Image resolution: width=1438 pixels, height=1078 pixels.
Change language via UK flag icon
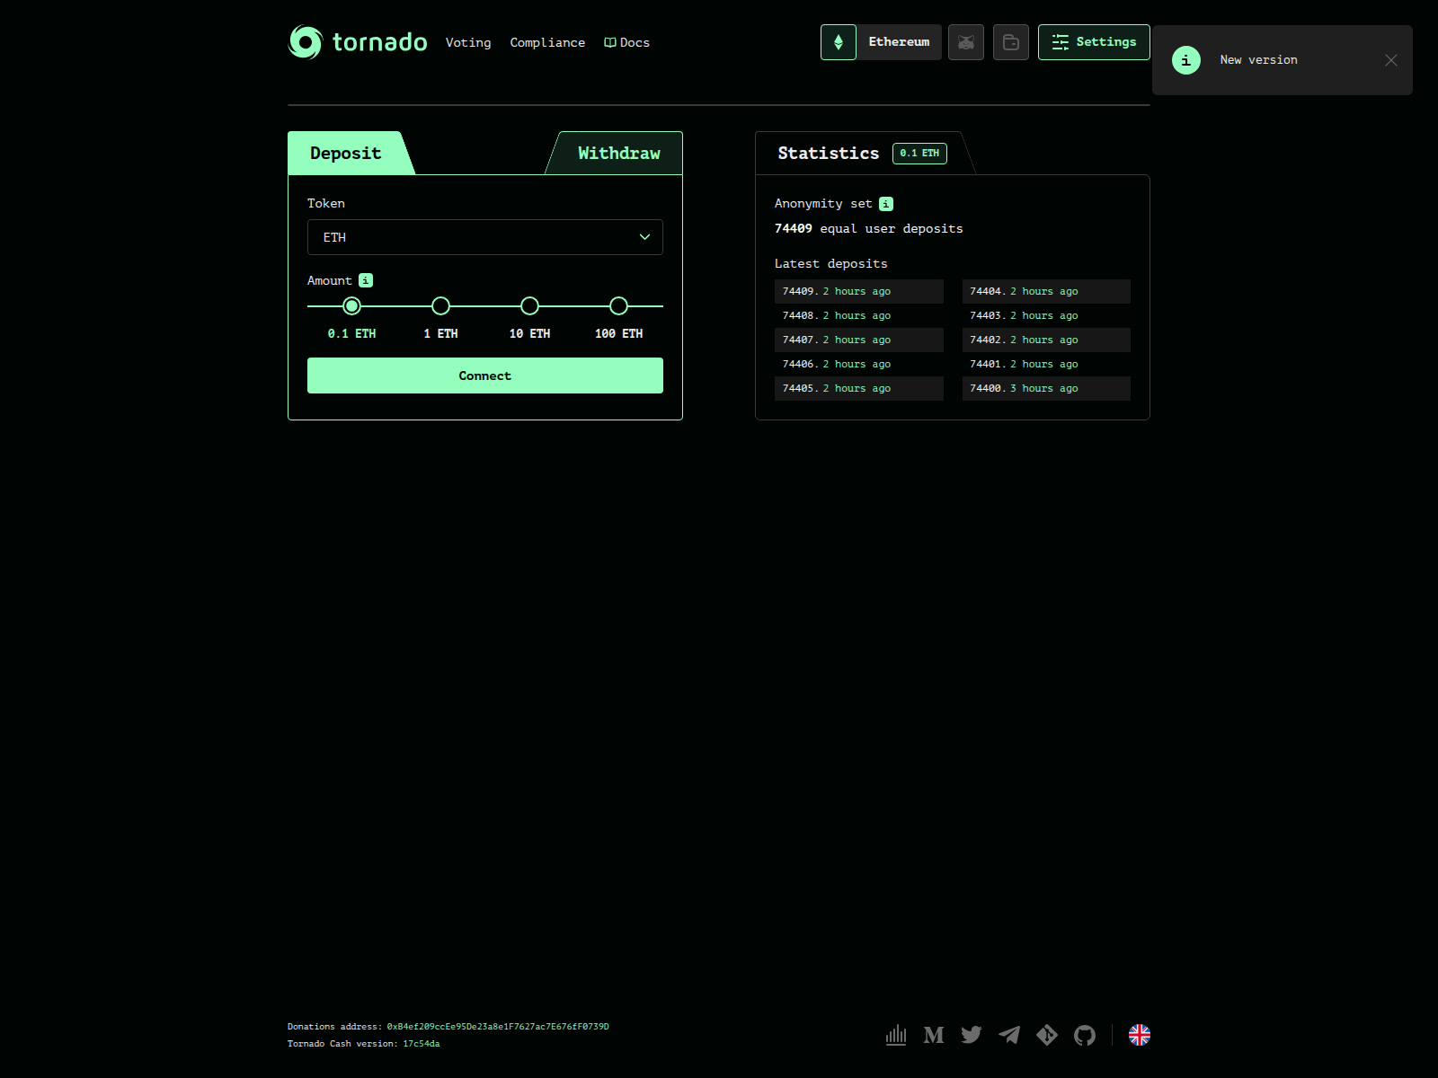point(1140,1035)
